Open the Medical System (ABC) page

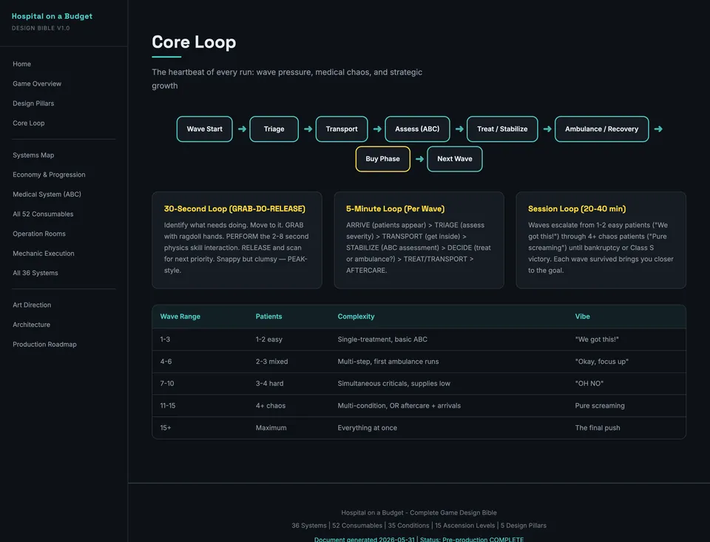click(x=47, y=194)
